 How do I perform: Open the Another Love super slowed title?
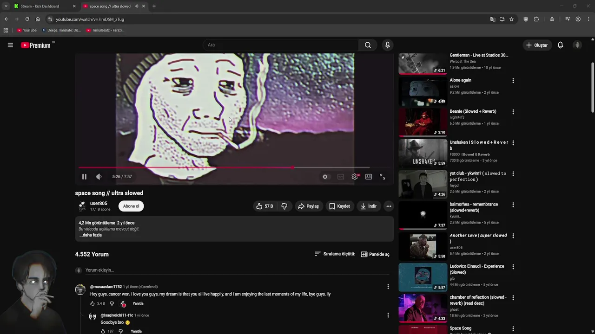(x=478, y=238)
